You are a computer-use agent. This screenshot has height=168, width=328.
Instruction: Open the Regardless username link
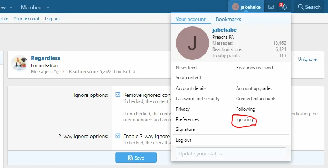(46, 58)
